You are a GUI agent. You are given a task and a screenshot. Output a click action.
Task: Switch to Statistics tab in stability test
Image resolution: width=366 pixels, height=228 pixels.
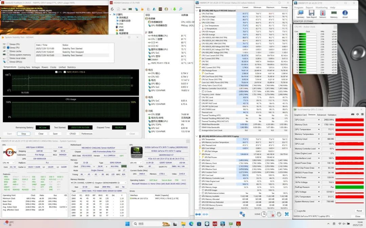pyautogui.click(x=72, y=67)
